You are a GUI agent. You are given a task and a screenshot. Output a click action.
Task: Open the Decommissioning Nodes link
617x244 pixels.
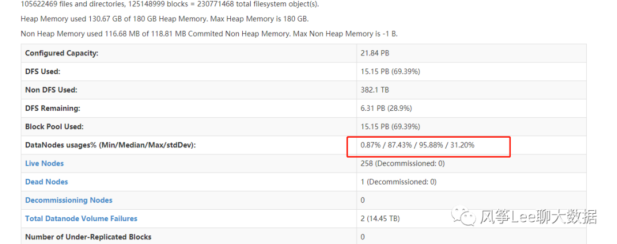[x=69, y=200]
